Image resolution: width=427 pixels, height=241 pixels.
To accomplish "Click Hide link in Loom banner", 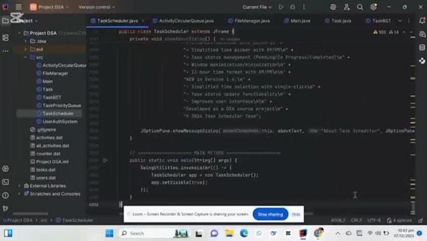I will [x=296, y=215].
